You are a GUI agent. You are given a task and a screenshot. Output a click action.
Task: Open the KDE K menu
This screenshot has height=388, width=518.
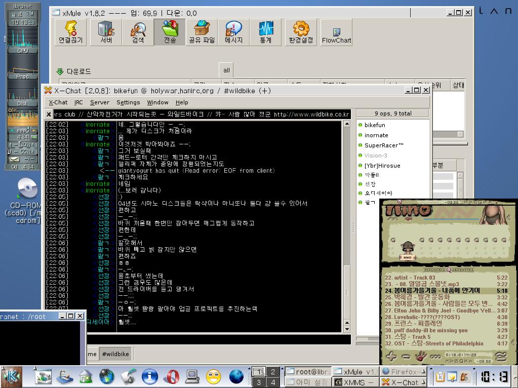tap(11, 377)
